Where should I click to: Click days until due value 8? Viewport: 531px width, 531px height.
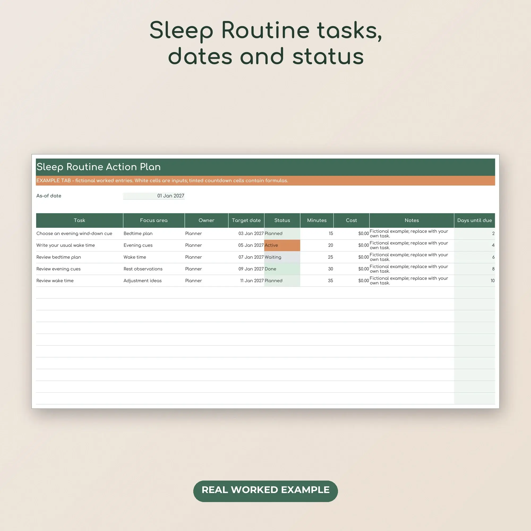[x=475, y=269]
